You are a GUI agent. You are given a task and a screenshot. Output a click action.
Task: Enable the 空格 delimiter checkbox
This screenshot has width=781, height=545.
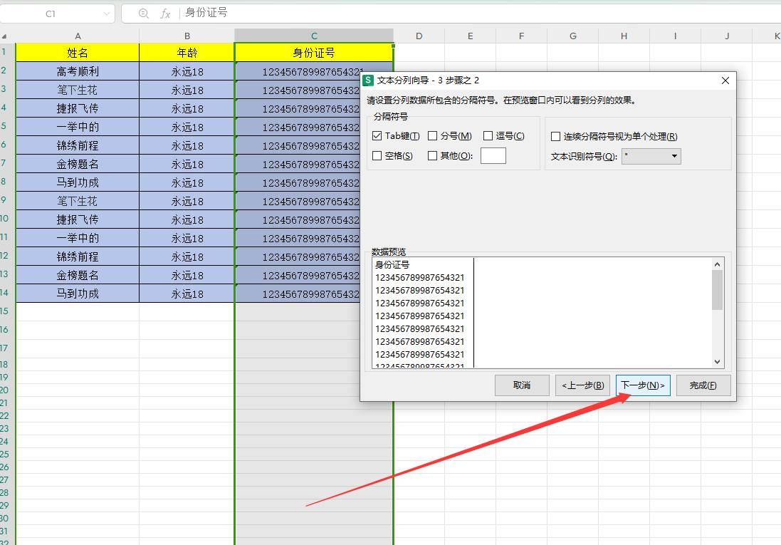coord(377,155)
